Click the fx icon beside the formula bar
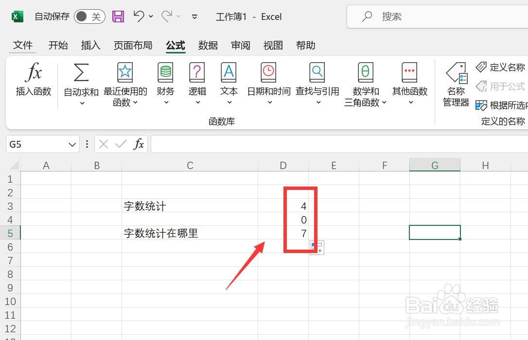Viewport: 528px width, 340px height. (139, 144)
